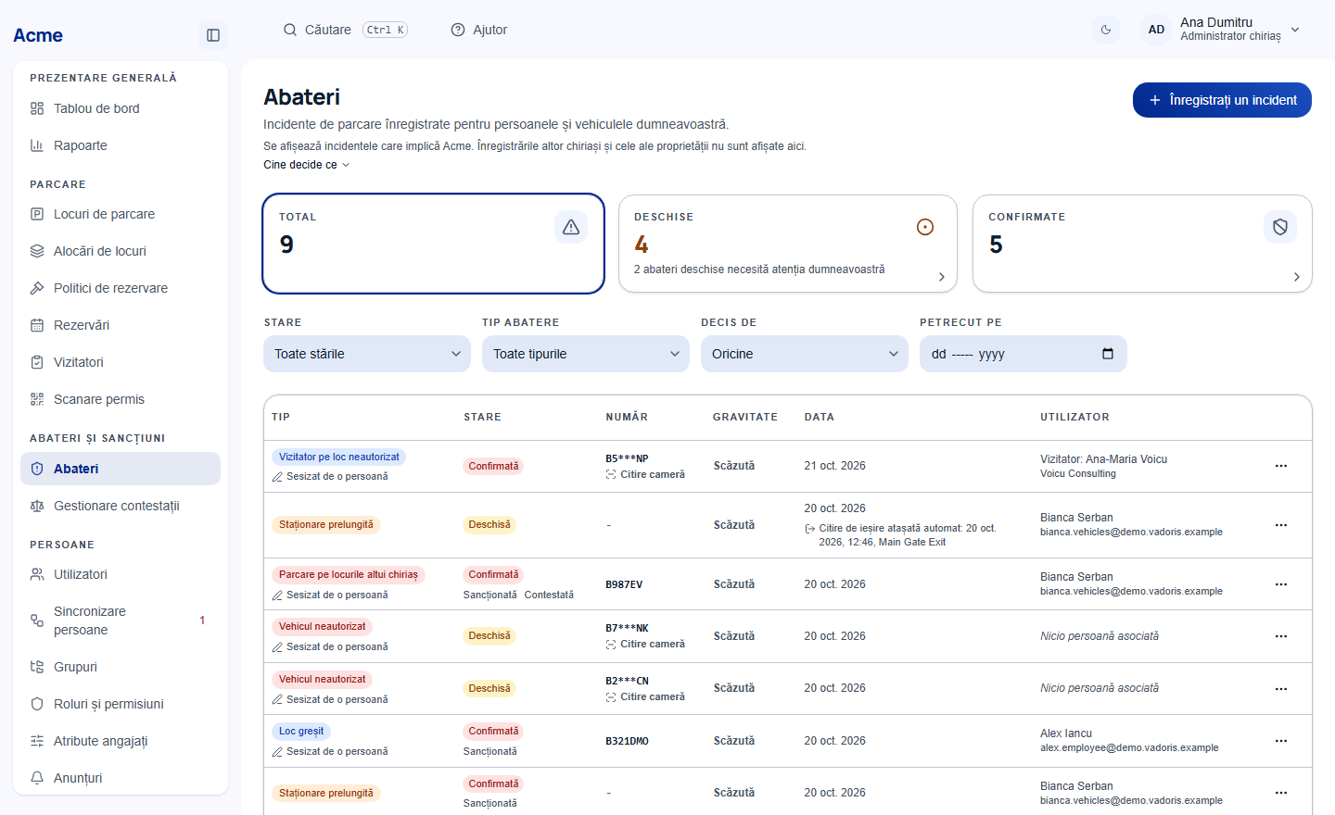
Task: Open the Căutare search box
Action: coord(346,30)
